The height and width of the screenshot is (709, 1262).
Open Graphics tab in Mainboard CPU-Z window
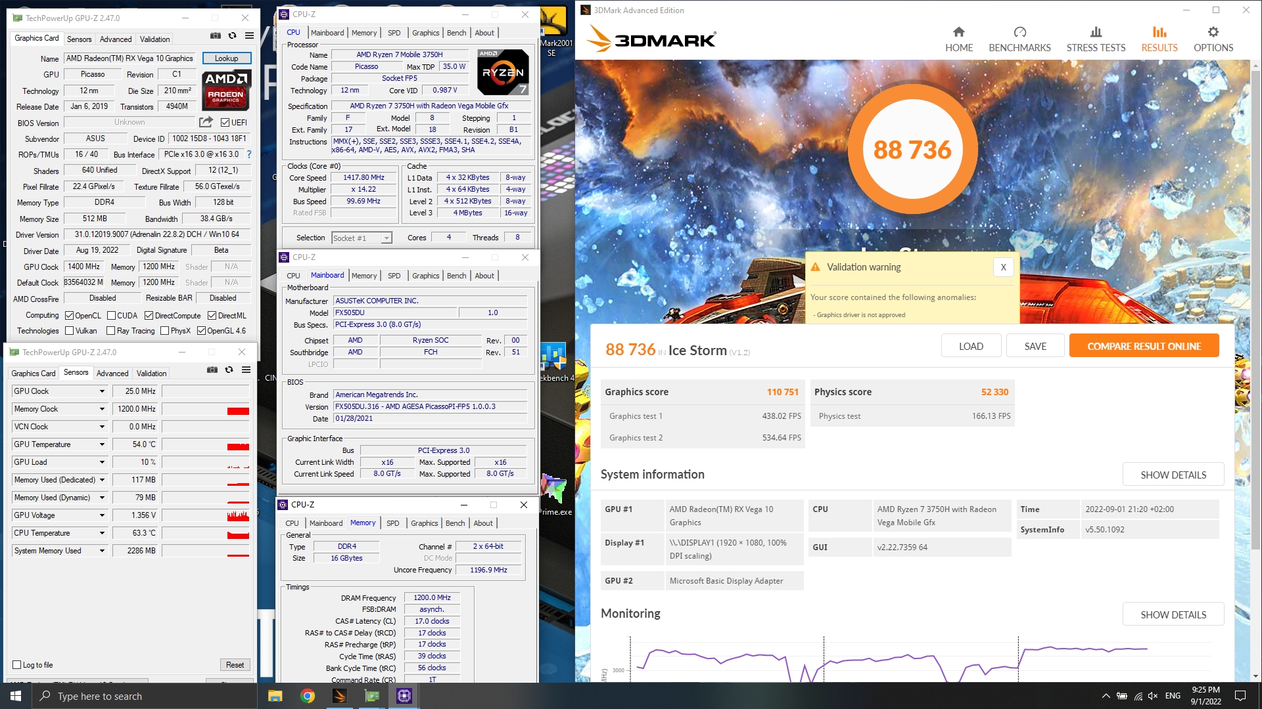point(426,276)
